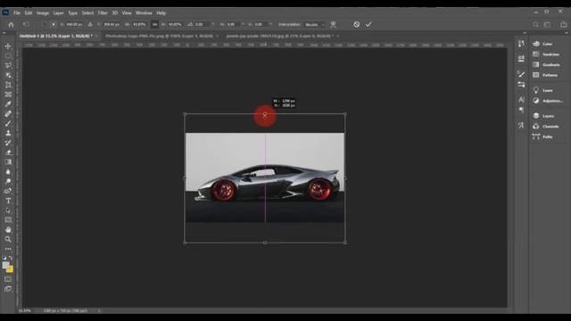Viewport: 571px width, 321px height.
Task: Toggle Quick Mask mode
Action: [8, 279]
